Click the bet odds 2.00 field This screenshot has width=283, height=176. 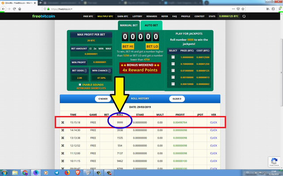pyautogui.click(x=80, y=78)
